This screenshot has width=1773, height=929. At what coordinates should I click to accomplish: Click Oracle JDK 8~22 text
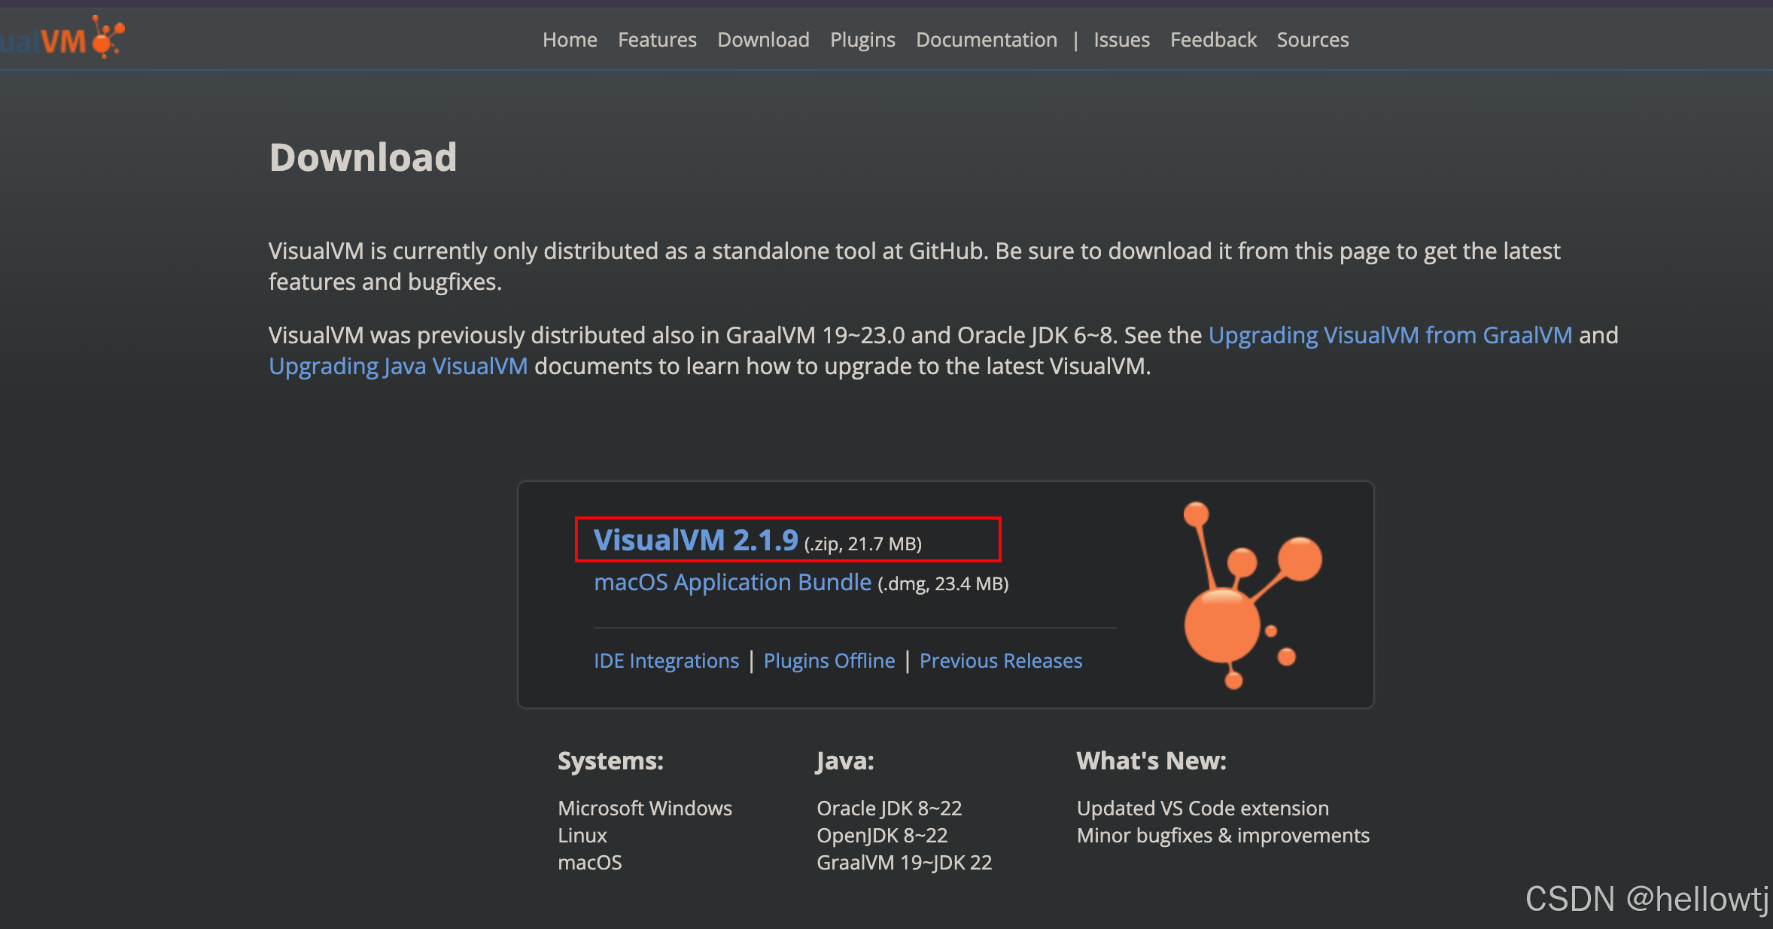pos(889,808)
